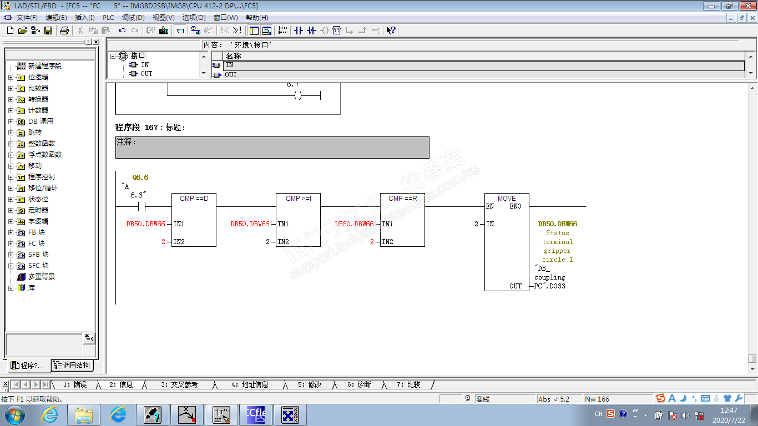The height and width of the screenshot is (426, 758).
Task: Switch to the 调用结构 tab
Action: 72,366
